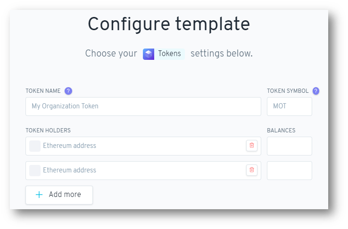The image size is (348, 229).
Task: Focus the My Organization Token name field
Action: tap(143, 106)
